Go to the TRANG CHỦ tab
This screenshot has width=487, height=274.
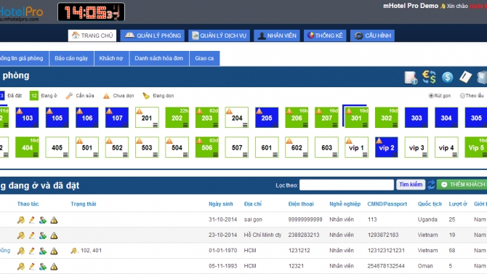coord(92,36)
